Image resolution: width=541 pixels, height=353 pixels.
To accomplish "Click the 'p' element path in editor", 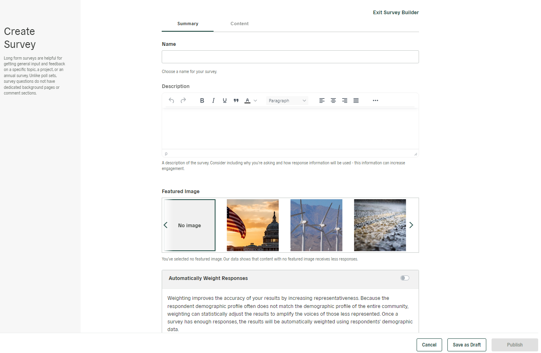I will tap(166, 154).
